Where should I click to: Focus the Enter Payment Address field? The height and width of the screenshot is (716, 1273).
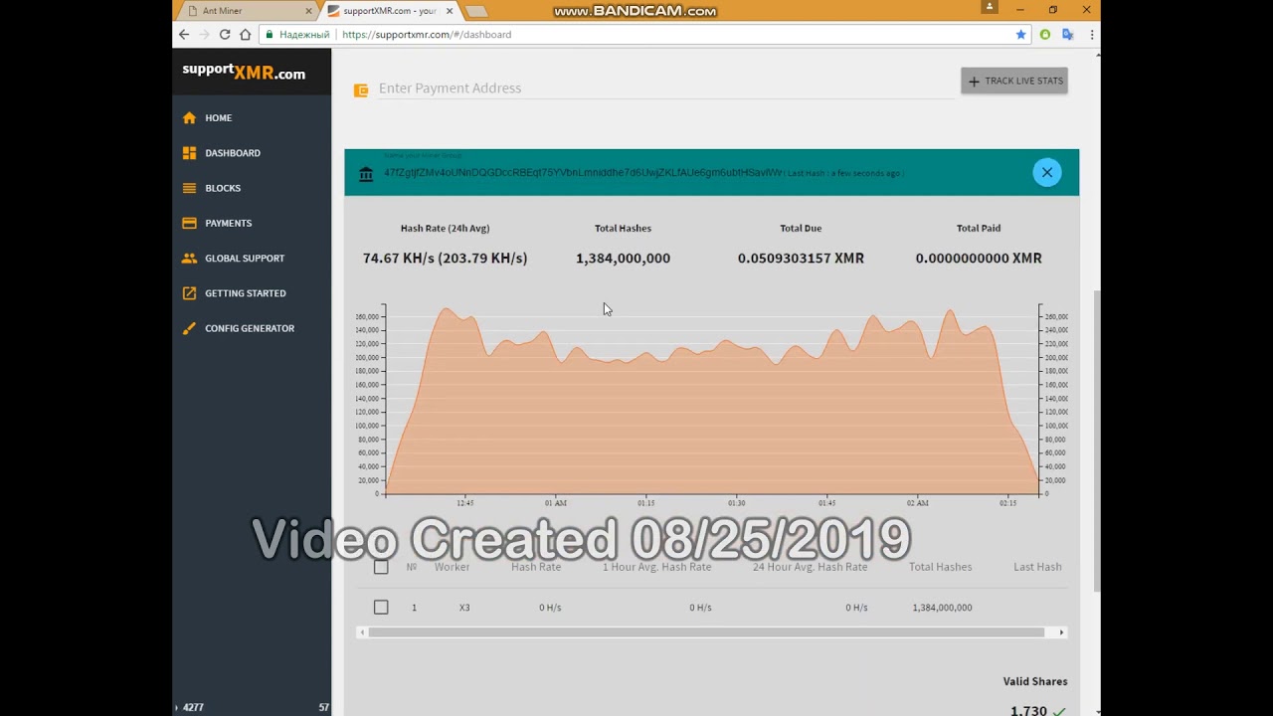666,89
